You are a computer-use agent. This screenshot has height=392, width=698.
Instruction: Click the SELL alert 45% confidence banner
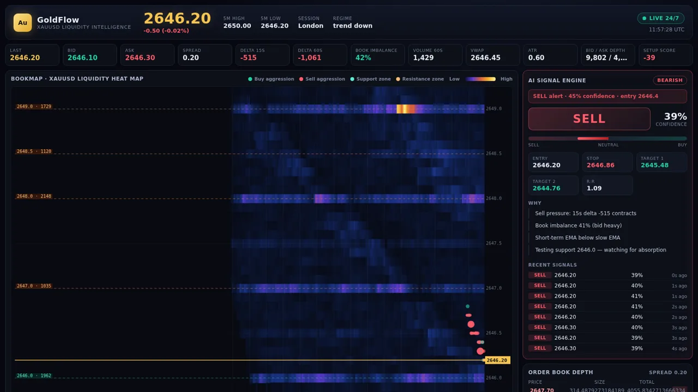[x=607, y=96]
